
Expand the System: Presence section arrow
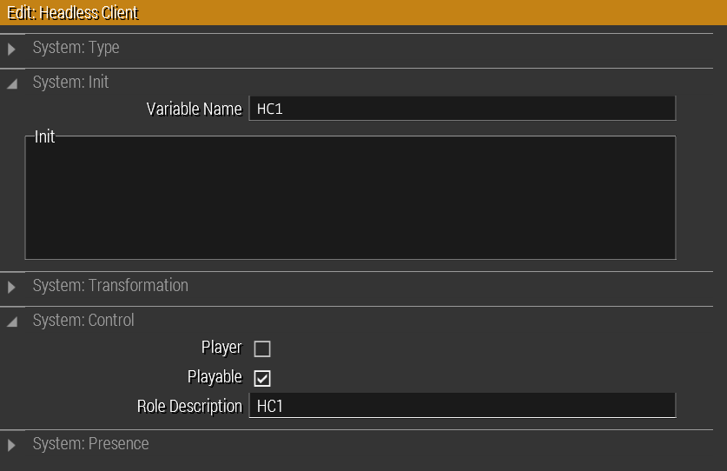pos(11,445)
